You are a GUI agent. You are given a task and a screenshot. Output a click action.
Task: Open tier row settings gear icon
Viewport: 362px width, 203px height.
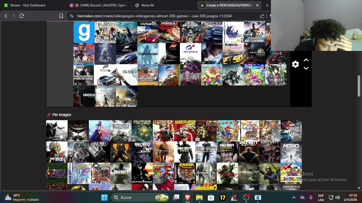(x=295, y=64)
